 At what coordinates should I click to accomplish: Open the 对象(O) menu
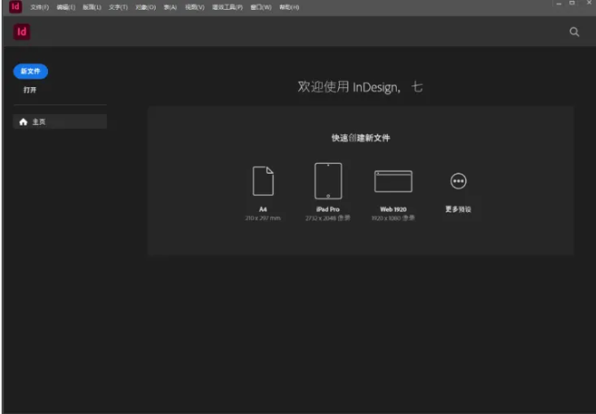146,7
